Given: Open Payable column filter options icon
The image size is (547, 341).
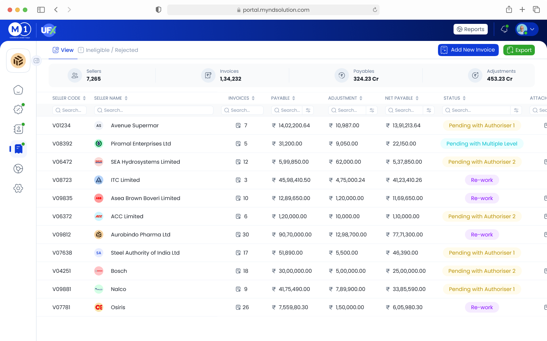Looking at the screenshot, I should click(308, 110).
